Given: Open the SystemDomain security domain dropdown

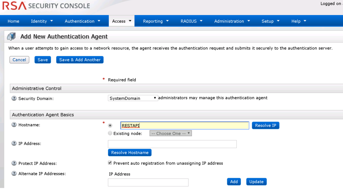Looking at the screenshot, I should (x=133, y=98).
